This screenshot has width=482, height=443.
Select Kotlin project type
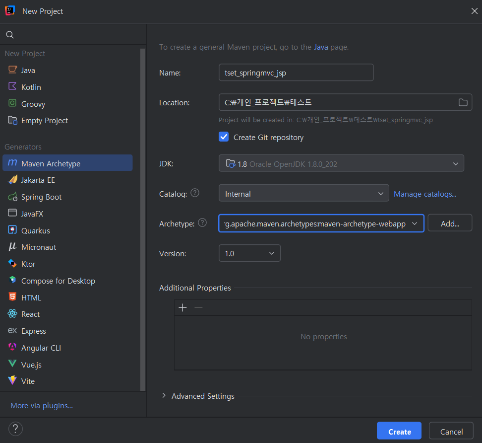(67, 87)
